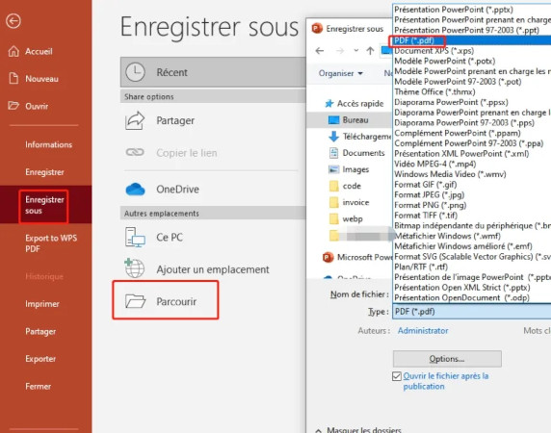Open Partager in the left sidebar
551x433 pixels.
[x=40, y=331]
